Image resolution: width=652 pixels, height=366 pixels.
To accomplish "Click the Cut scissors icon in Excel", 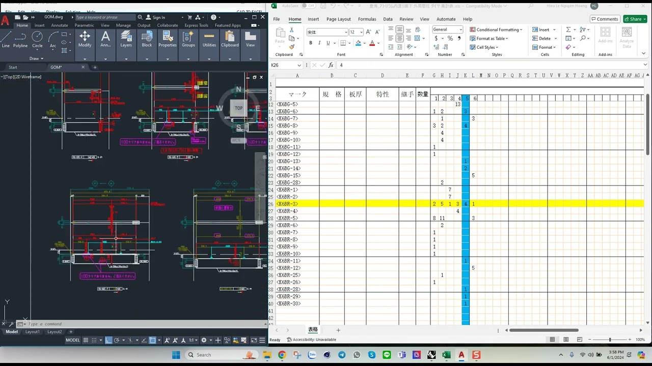I will pos(292,30).
